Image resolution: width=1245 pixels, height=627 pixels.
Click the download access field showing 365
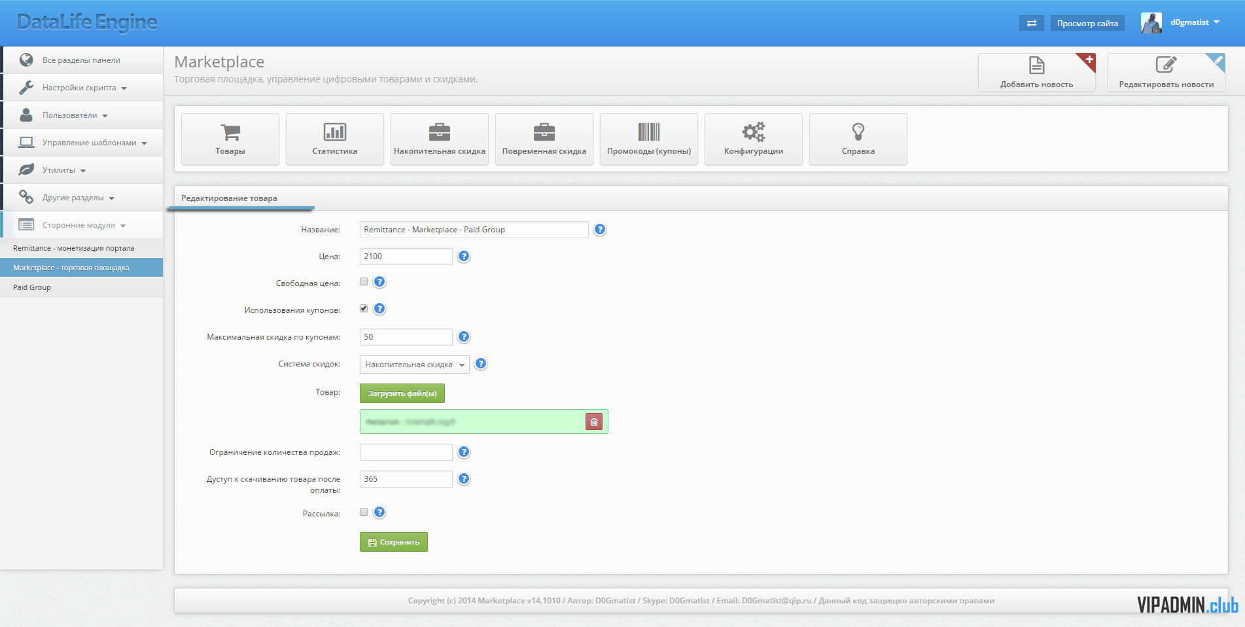[406, 479]
